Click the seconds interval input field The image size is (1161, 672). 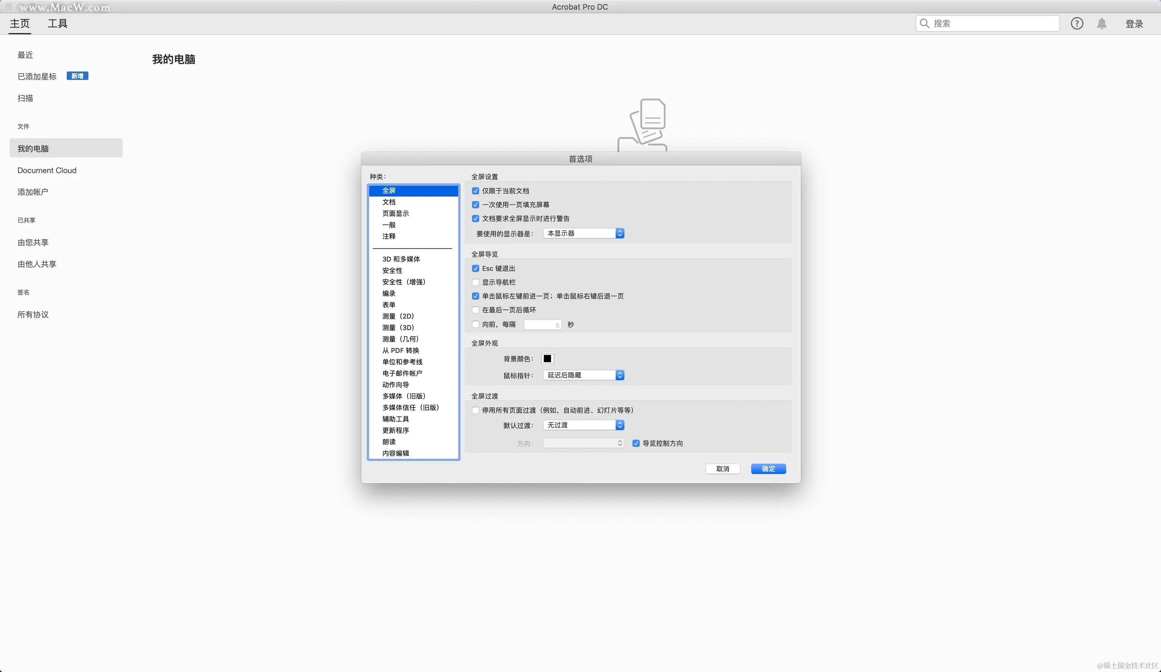[542, 325]
